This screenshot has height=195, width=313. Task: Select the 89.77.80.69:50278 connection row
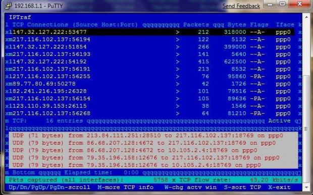click(153, 84)
